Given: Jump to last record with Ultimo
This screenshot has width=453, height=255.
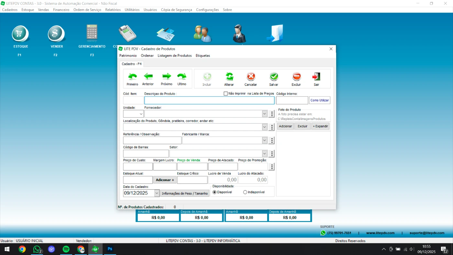Looking at the screenshot, I should click(182, 77).
